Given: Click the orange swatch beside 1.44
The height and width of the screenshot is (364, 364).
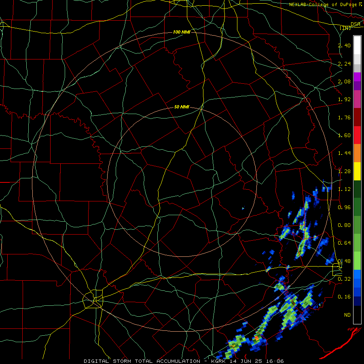Looking at the screenshot, I should (357, 153).
